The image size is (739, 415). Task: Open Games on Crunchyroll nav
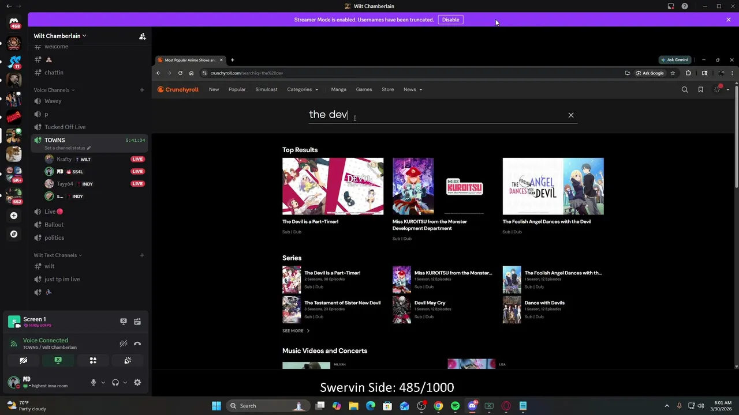tap(364, 89)
